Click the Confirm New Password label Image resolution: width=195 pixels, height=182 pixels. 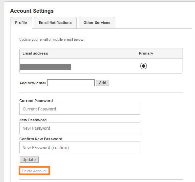point(41,139)
